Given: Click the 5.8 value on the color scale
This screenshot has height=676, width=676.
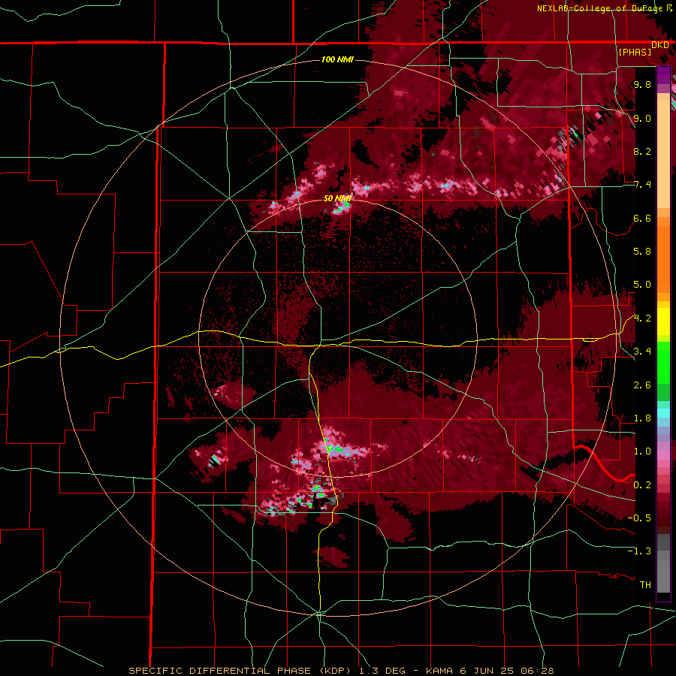Looking at the screenshot, I should coord(642,252).
